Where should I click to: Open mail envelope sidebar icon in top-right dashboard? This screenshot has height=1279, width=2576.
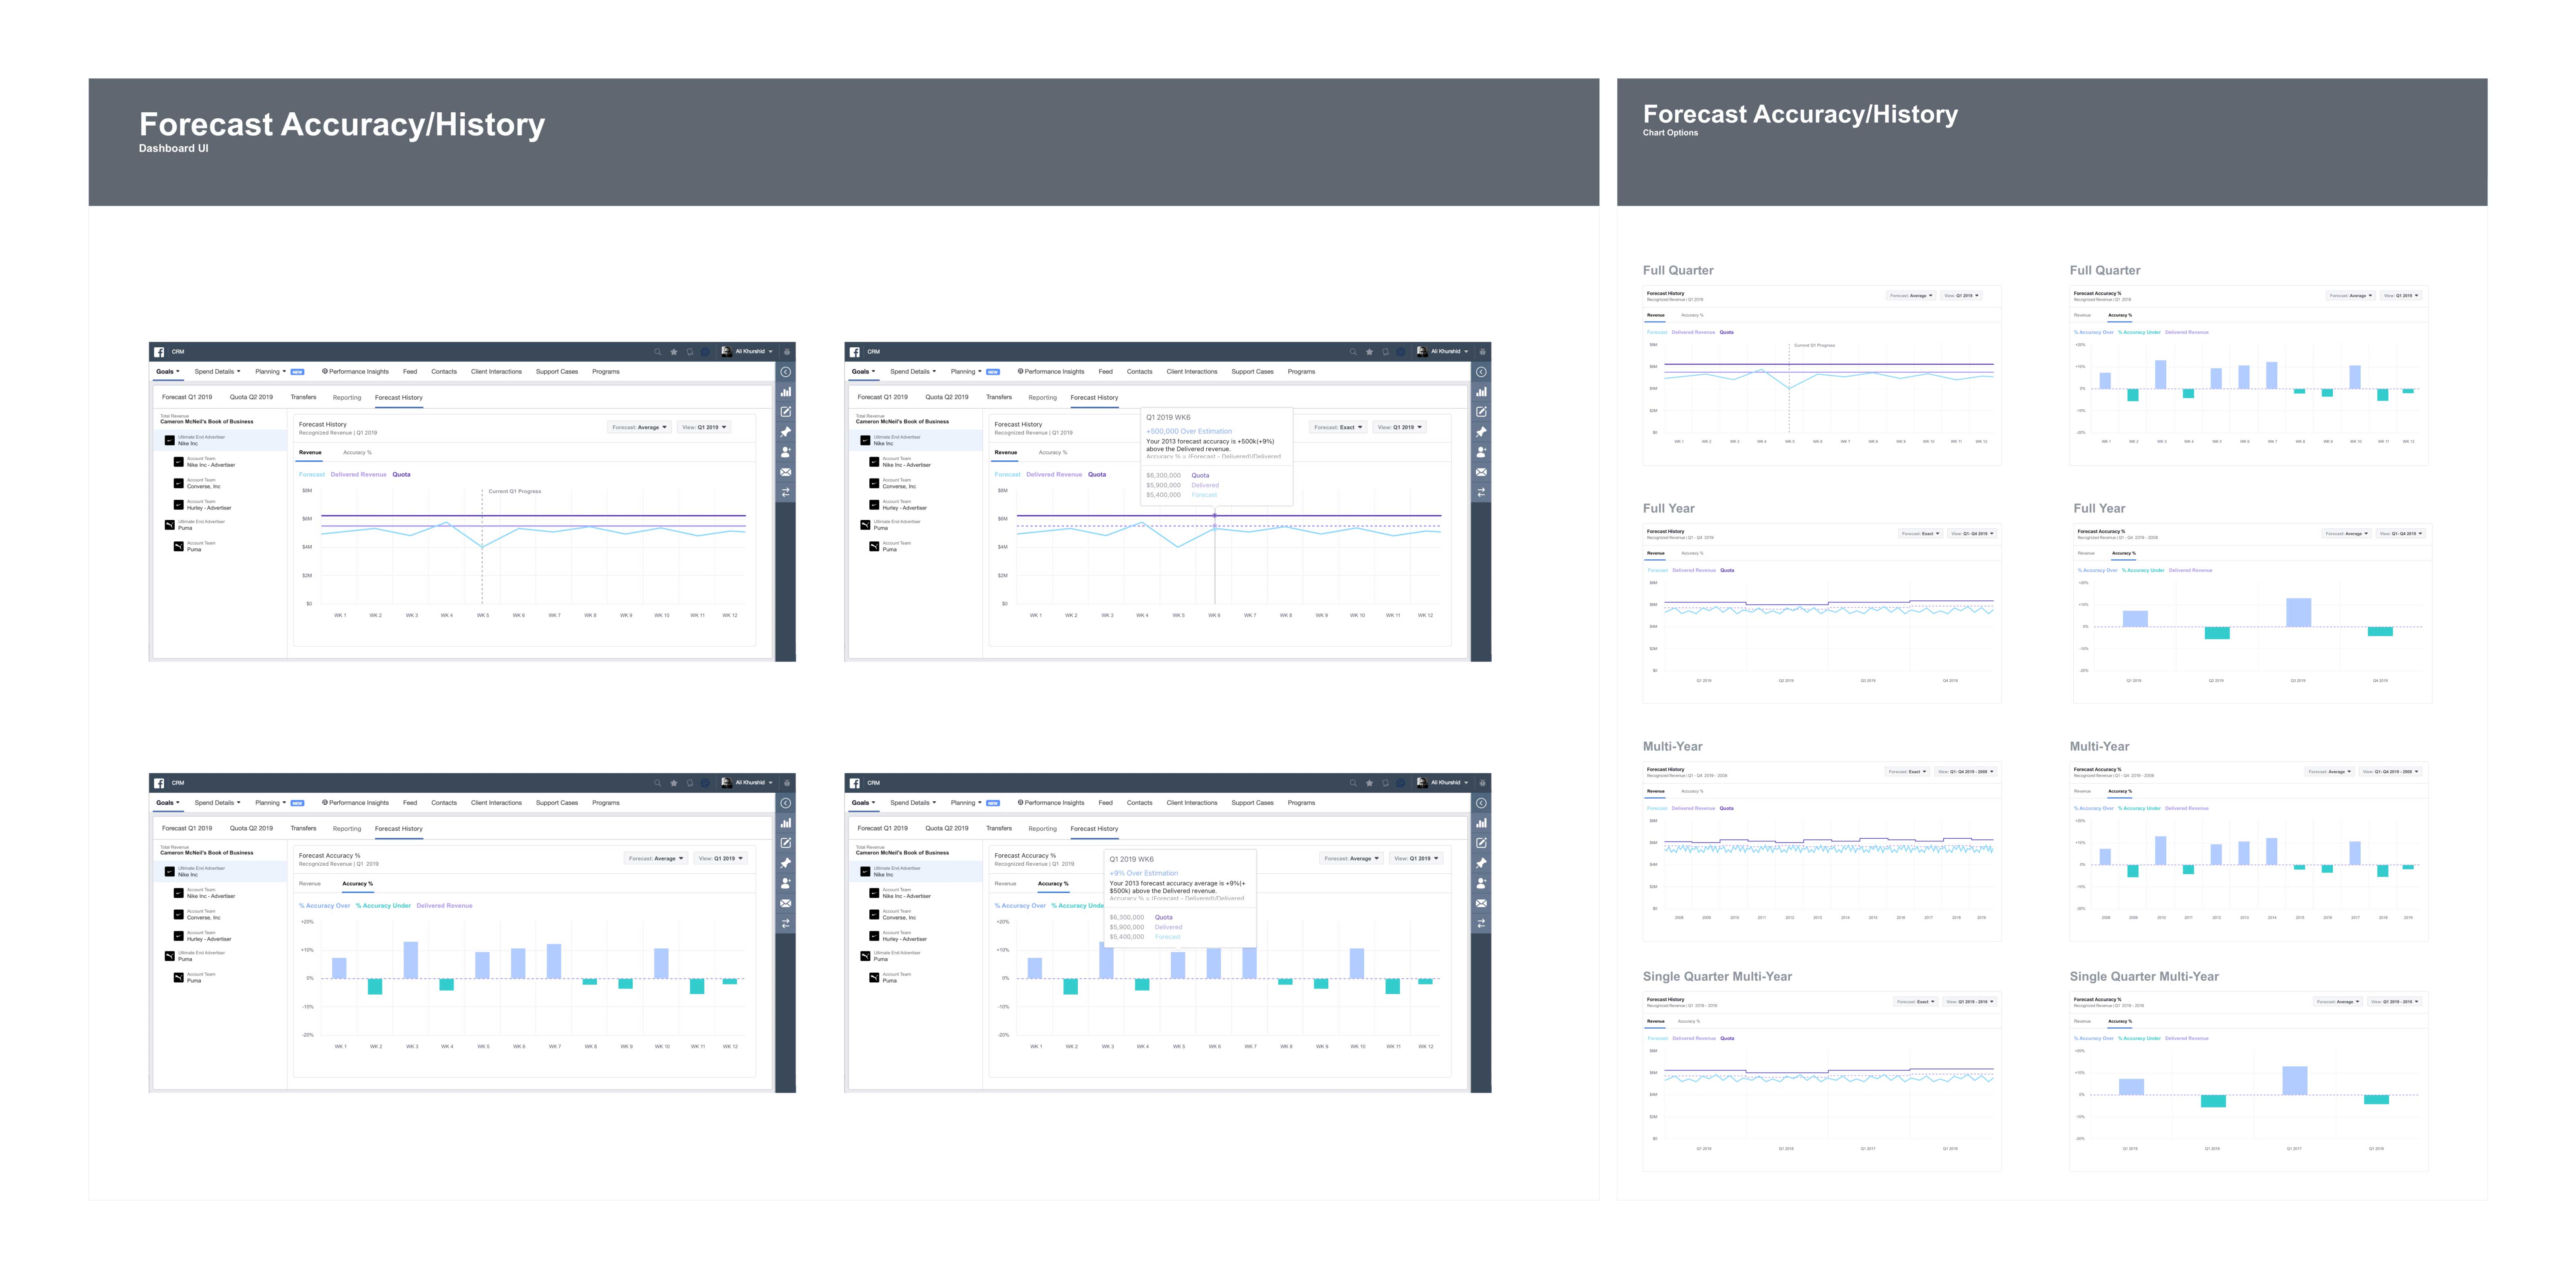1482,472
